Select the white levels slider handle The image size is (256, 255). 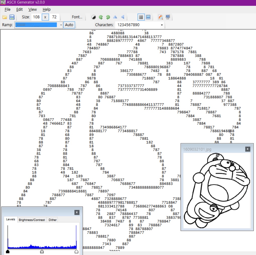76,251
